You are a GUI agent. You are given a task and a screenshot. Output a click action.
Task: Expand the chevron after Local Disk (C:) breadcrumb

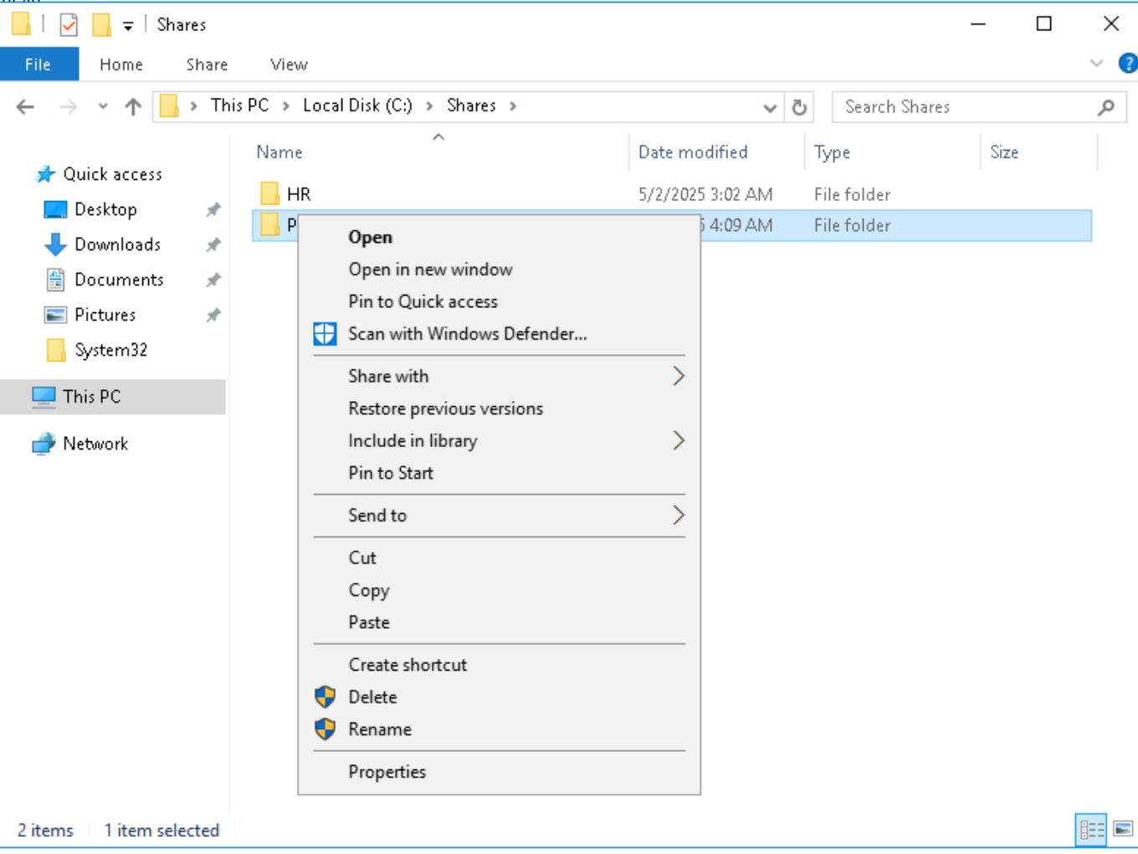point(430,106)
